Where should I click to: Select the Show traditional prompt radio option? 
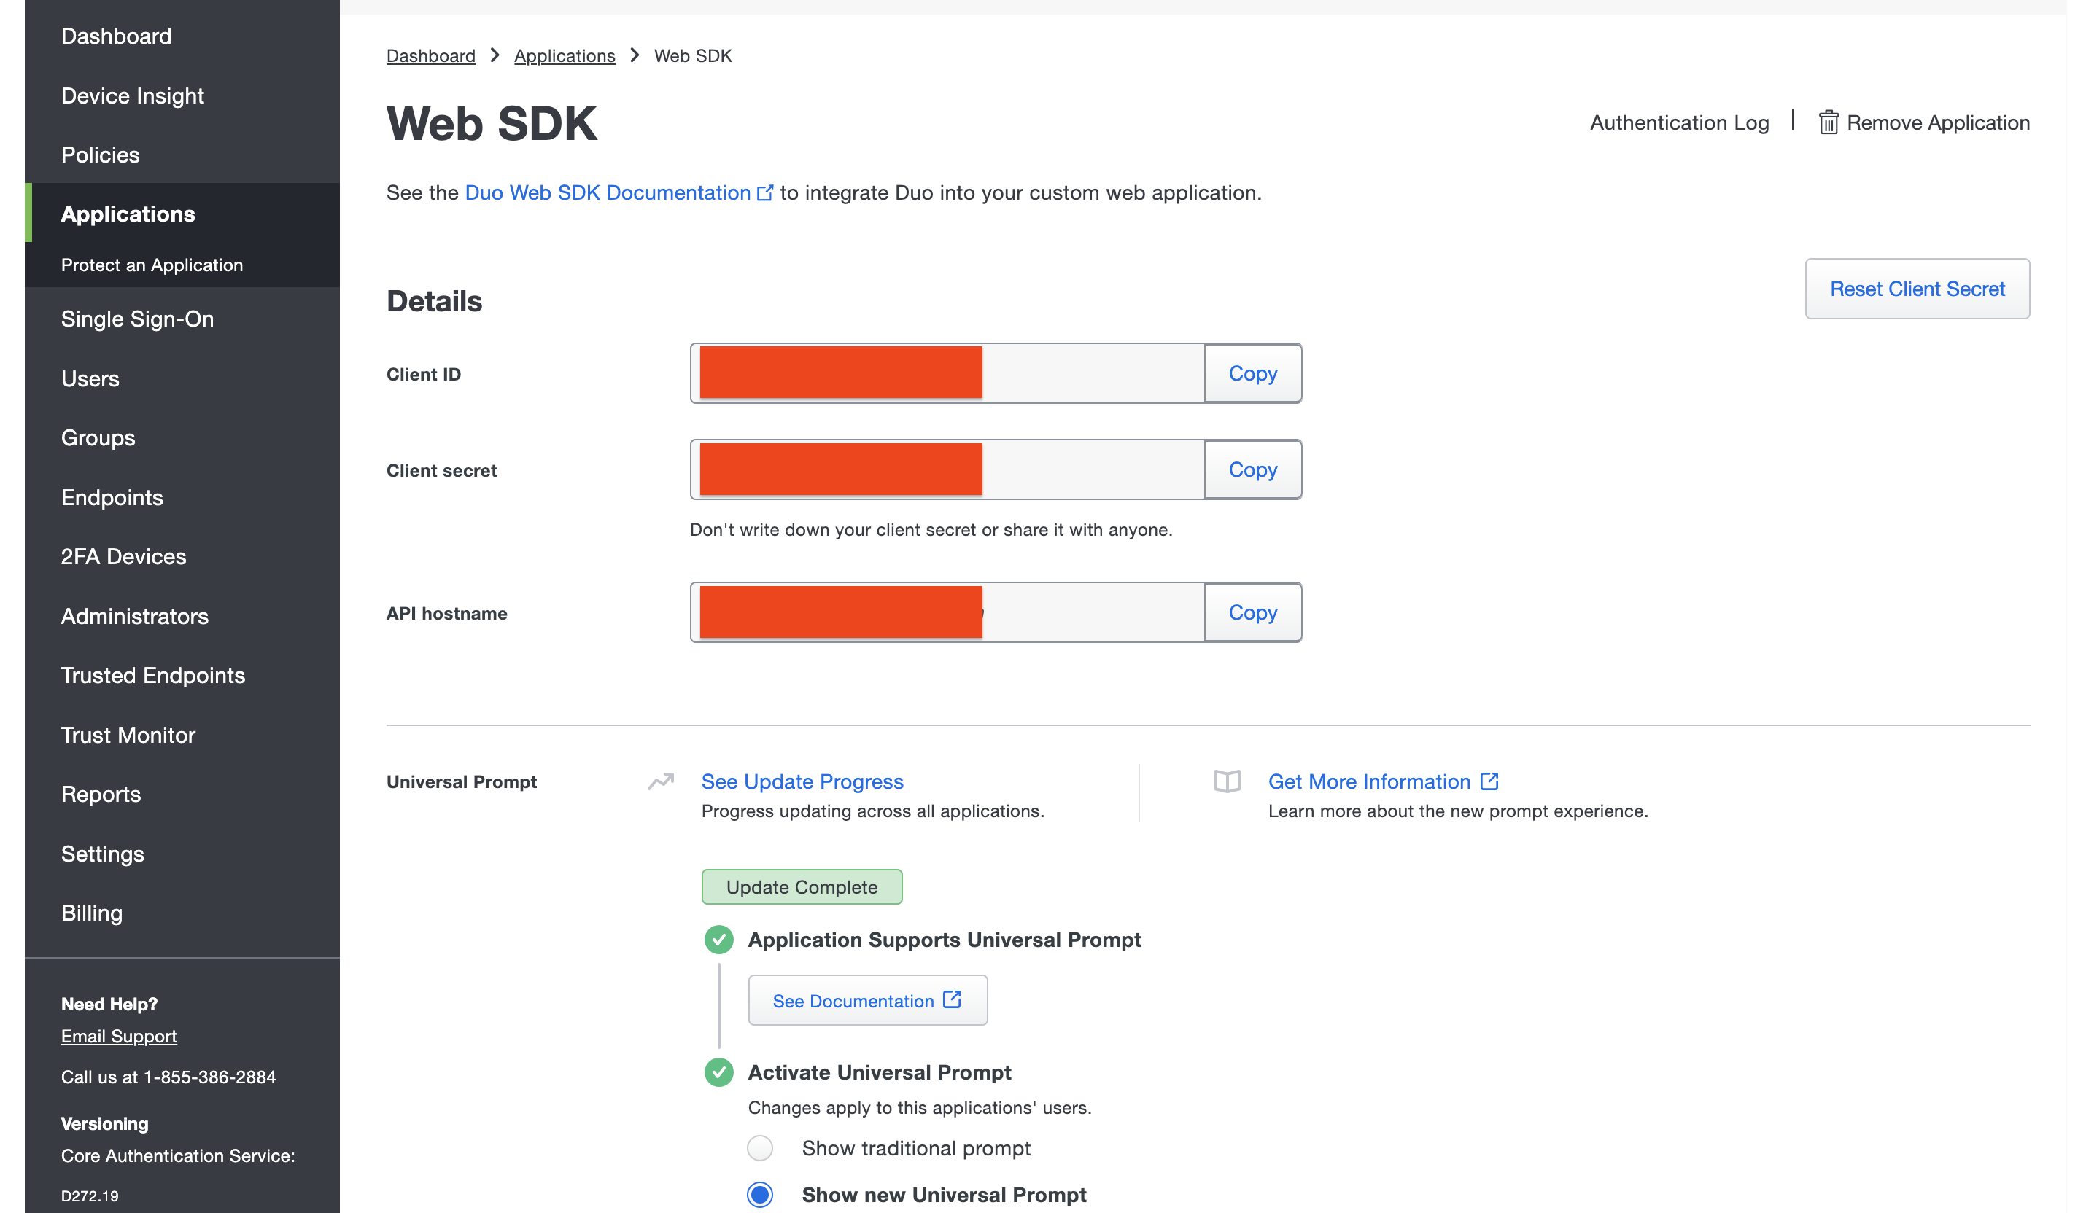click(760, 1148)
